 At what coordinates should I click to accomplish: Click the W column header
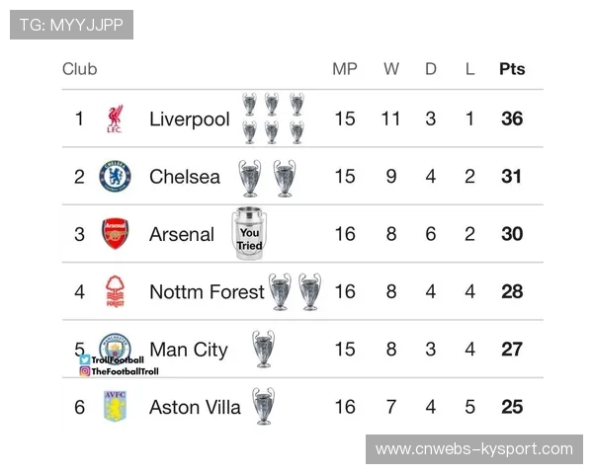click(391, 69)
